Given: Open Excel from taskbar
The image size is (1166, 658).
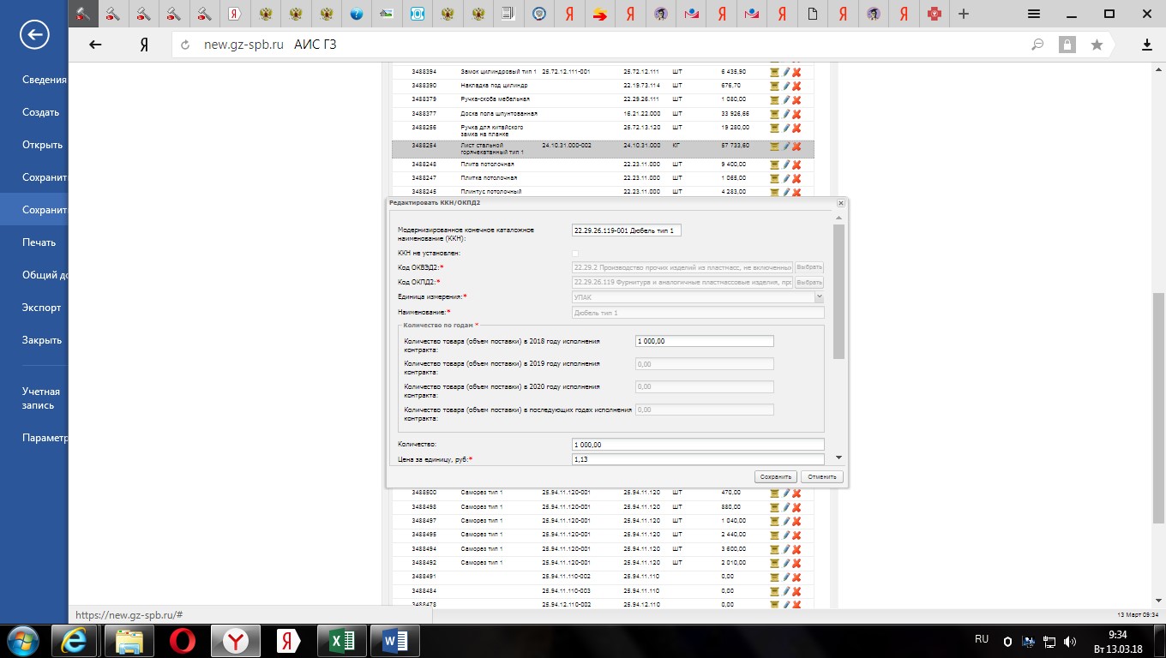Looking at the screenshot, I should tap(340, 641).
